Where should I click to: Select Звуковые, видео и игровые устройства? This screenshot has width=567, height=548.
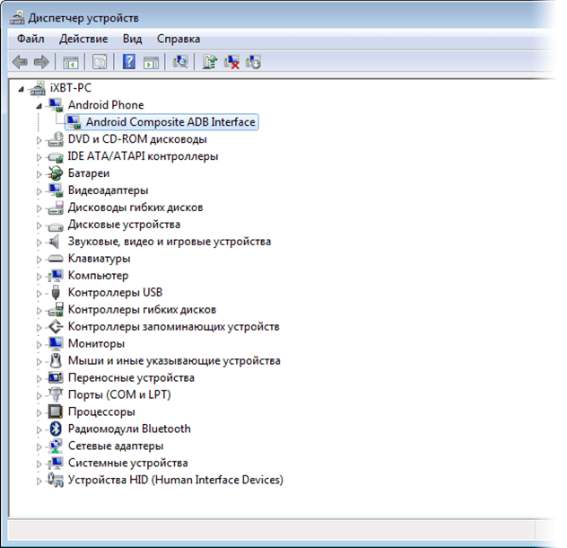click(x=170, y=242)
